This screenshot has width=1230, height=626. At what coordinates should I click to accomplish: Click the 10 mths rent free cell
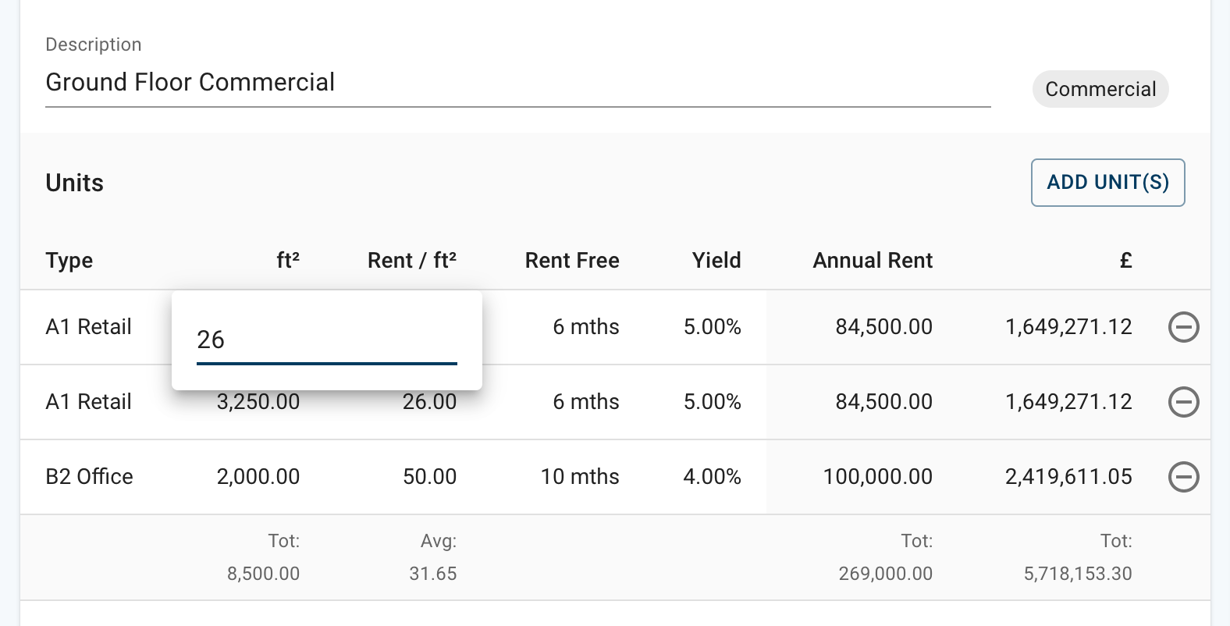[580, 477]
